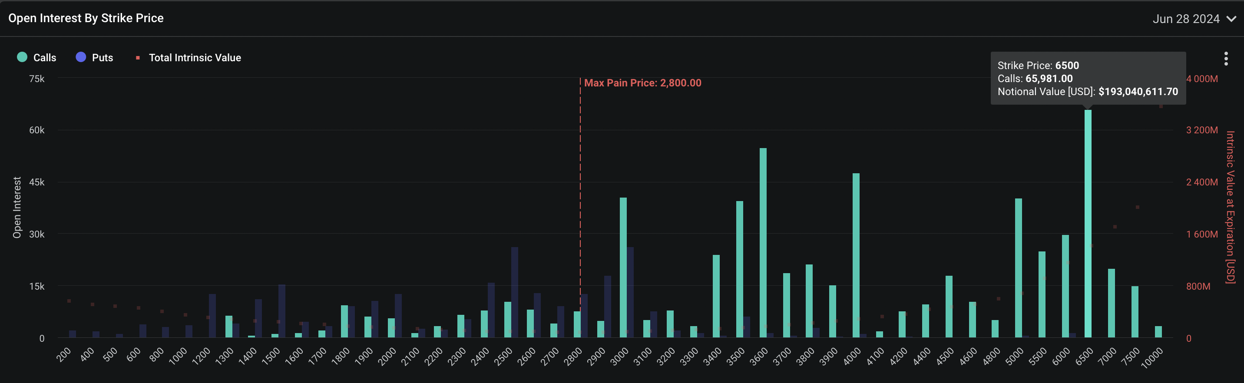Click the green Calls legend color dot
Screen dimensions: 1244x383
click(22, 57)
